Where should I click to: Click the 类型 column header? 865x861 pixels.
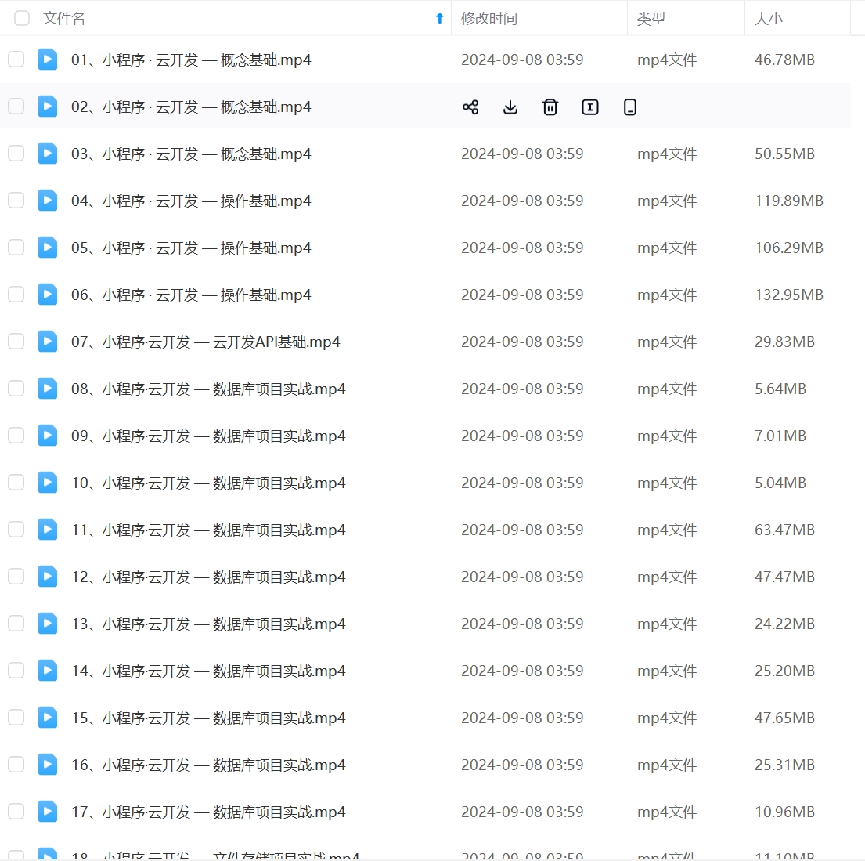(651, 18)
